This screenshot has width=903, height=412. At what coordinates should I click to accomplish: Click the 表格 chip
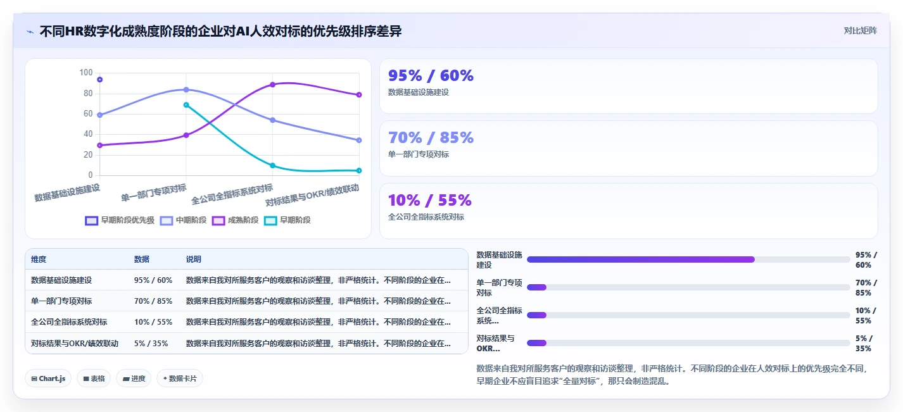point(94,378)
